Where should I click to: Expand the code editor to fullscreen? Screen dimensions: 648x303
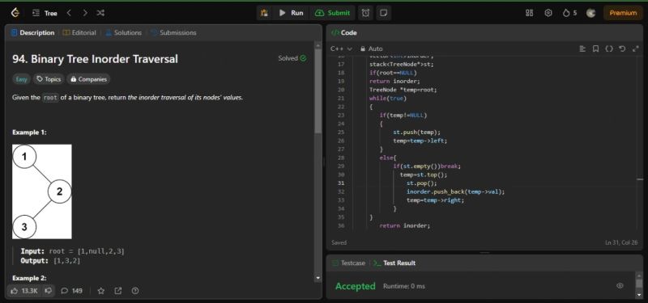(635, 48)
